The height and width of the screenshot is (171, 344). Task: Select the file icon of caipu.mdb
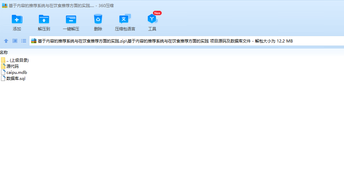(3, 73)
